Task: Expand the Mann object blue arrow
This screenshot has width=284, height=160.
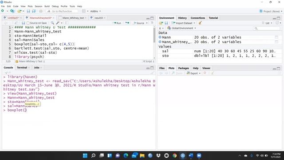Action: (x=160, y=37)
